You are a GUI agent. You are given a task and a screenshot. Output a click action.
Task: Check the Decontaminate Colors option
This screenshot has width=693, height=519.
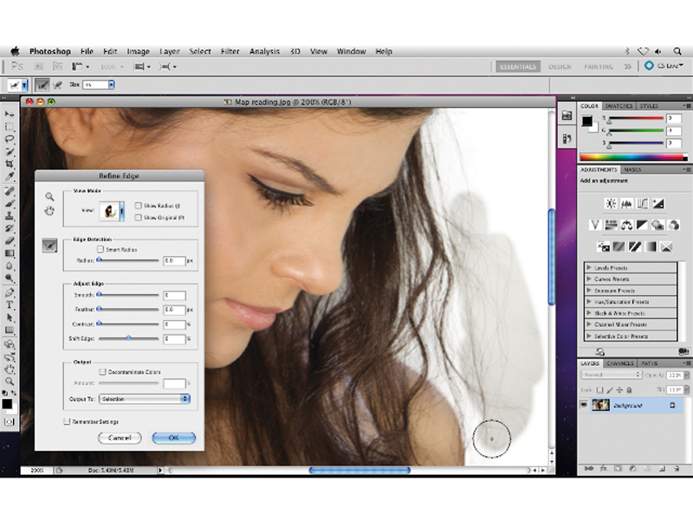[101, 371]
